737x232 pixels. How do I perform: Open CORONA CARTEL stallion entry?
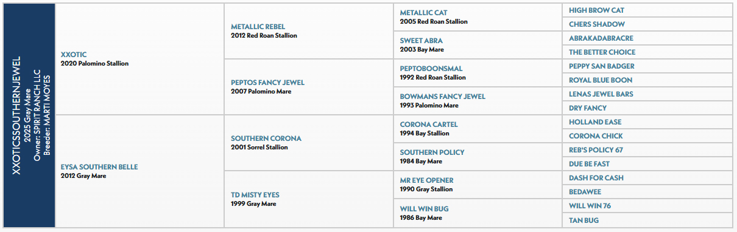click(x=429, y=125)
